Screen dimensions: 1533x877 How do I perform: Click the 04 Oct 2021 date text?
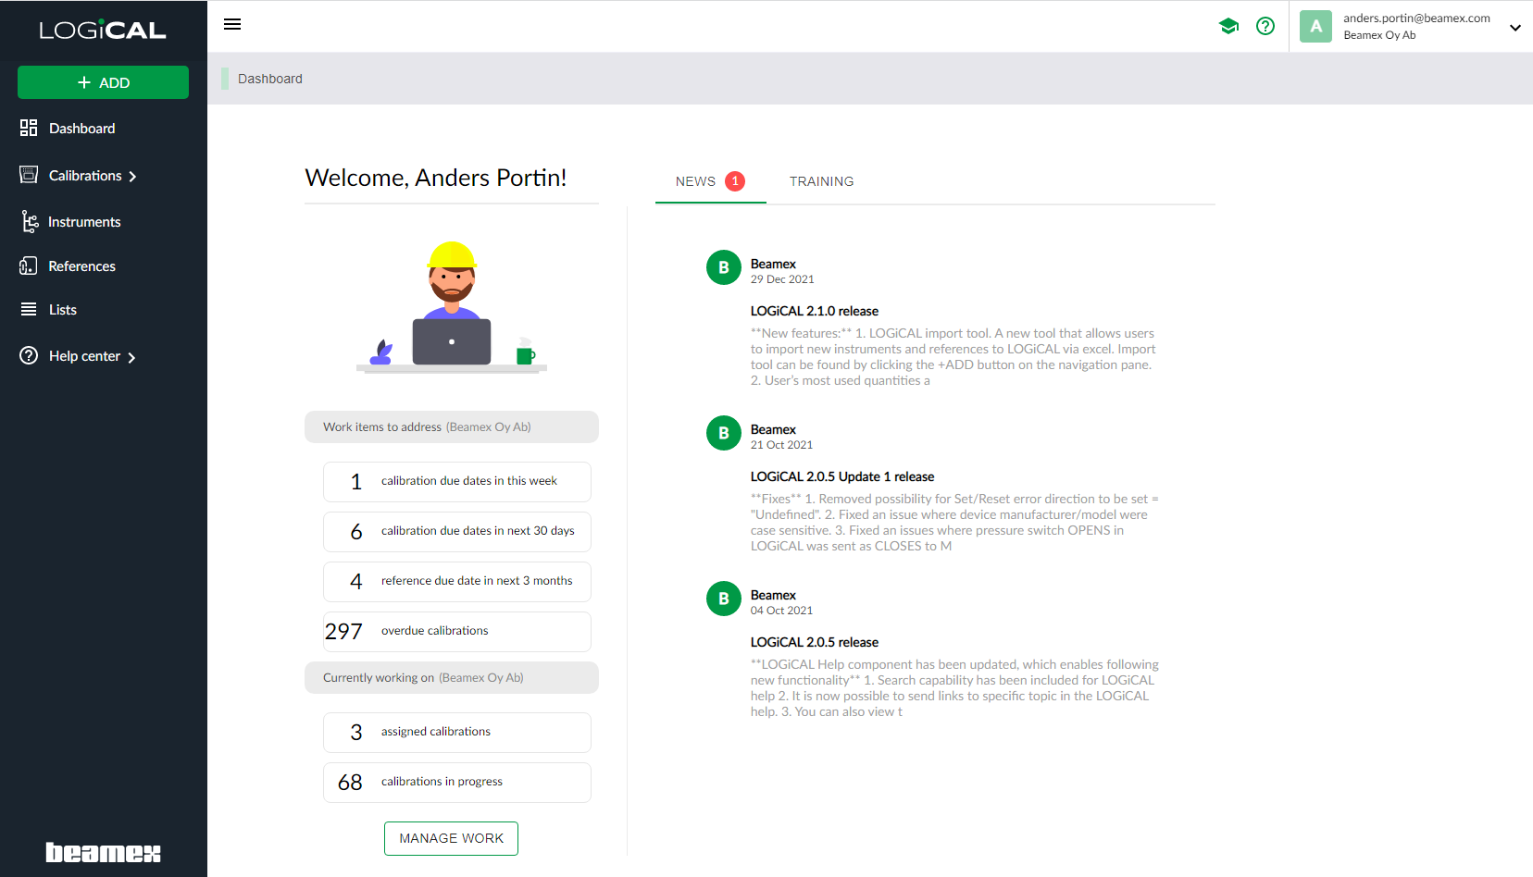[781, 611]
